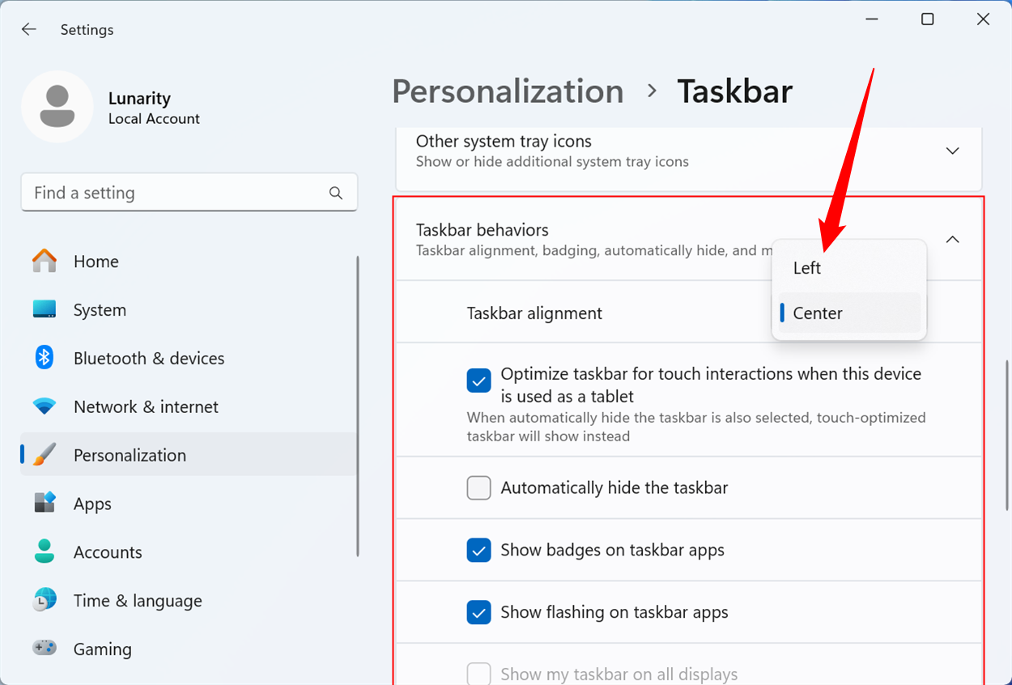Click the Find a setting search box
The image size is (1012, 685).
174,193
